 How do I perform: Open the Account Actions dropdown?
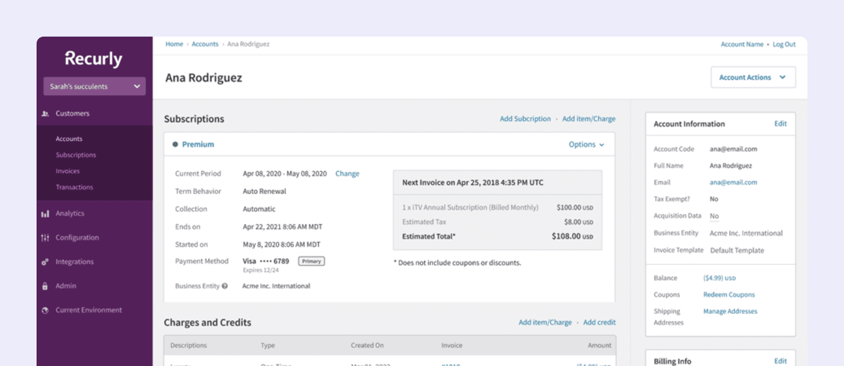coord(753,77)
